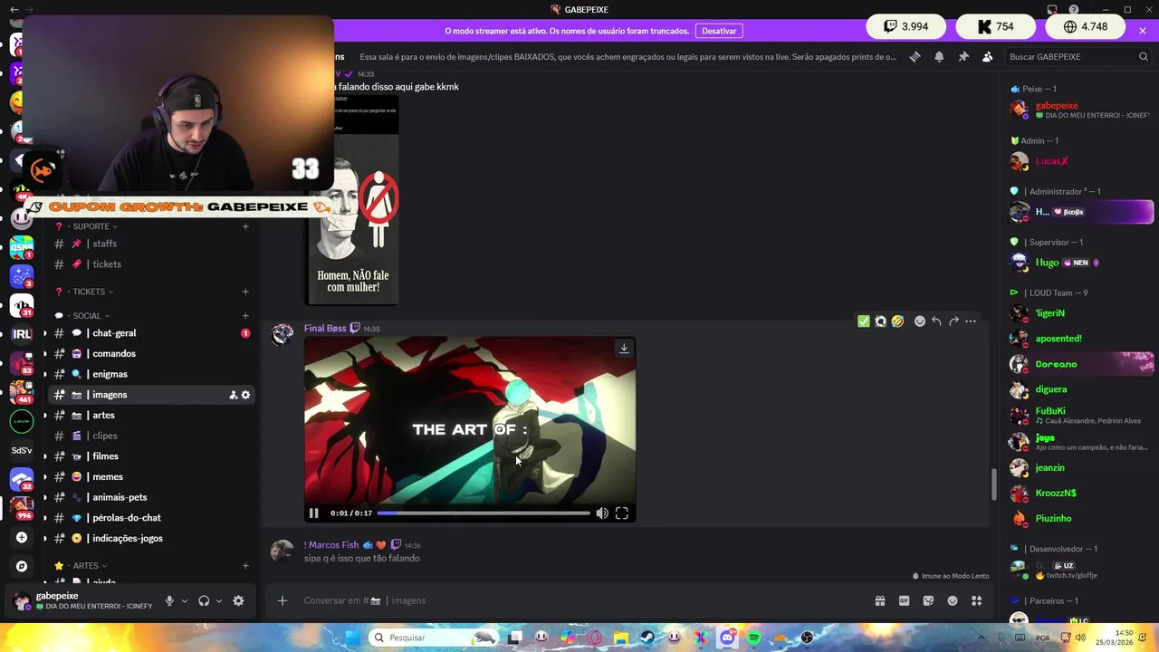Add channel to SOCIAL category
Viewport: 1159px width, 652px height.
245,316
